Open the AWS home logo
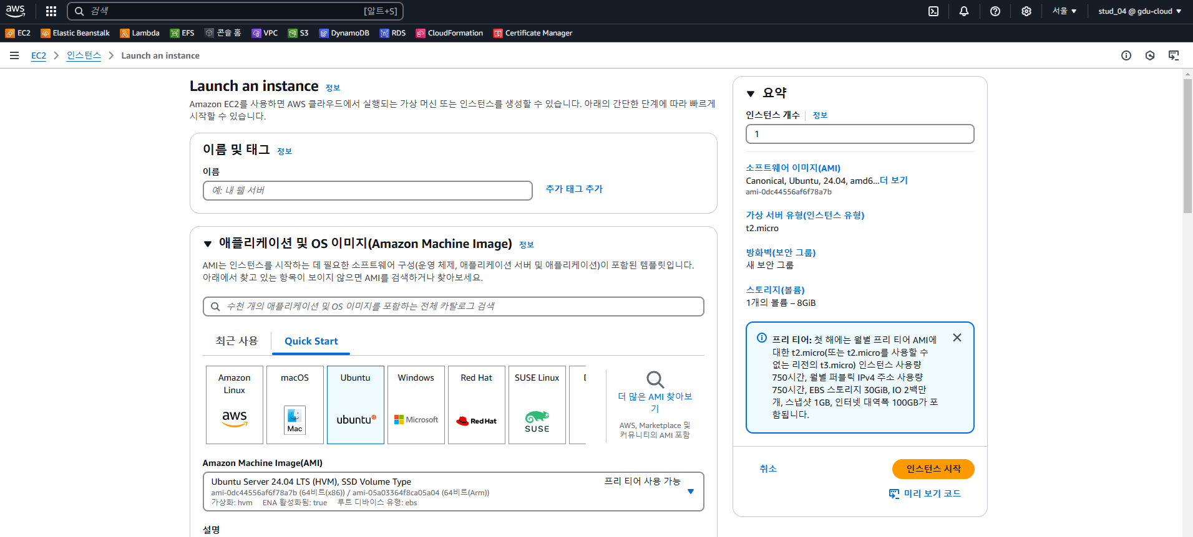Viewport: 1193px width, 537px height. (16, 11)
